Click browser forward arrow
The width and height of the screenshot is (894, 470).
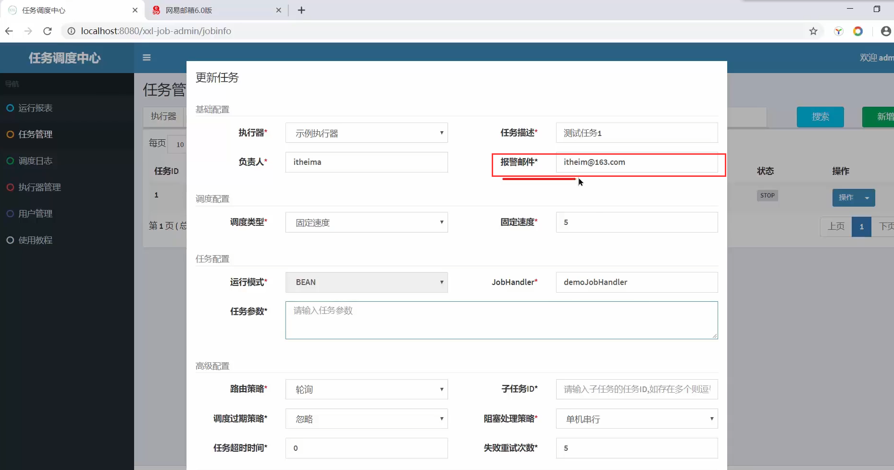coord(28,31)
